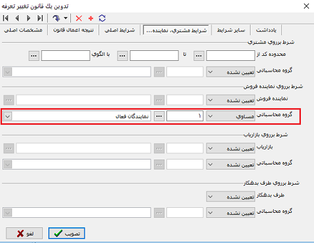Viewport: 314px width, 243px height.
Task: Click the لغو cancel button
Action: click(24, 233)
